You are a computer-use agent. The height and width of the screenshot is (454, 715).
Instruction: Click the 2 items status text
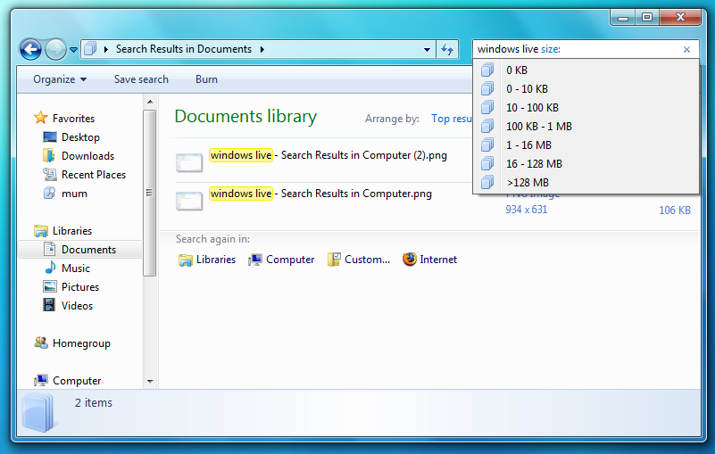click(94, 402)
